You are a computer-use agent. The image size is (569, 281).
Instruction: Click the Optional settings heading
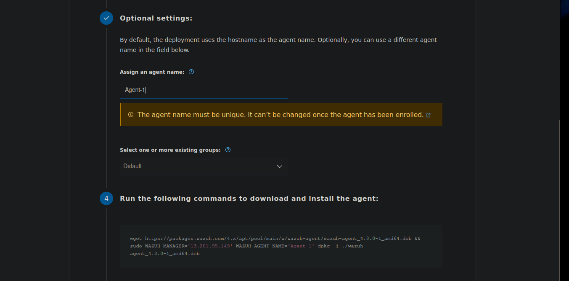156,18
